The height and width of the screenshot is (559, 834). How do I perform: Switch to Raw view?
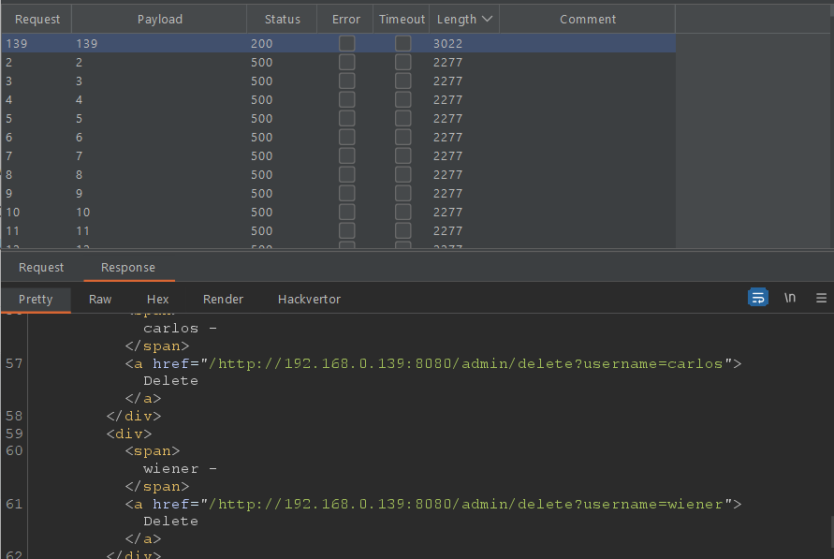click(x=100, y=300)
